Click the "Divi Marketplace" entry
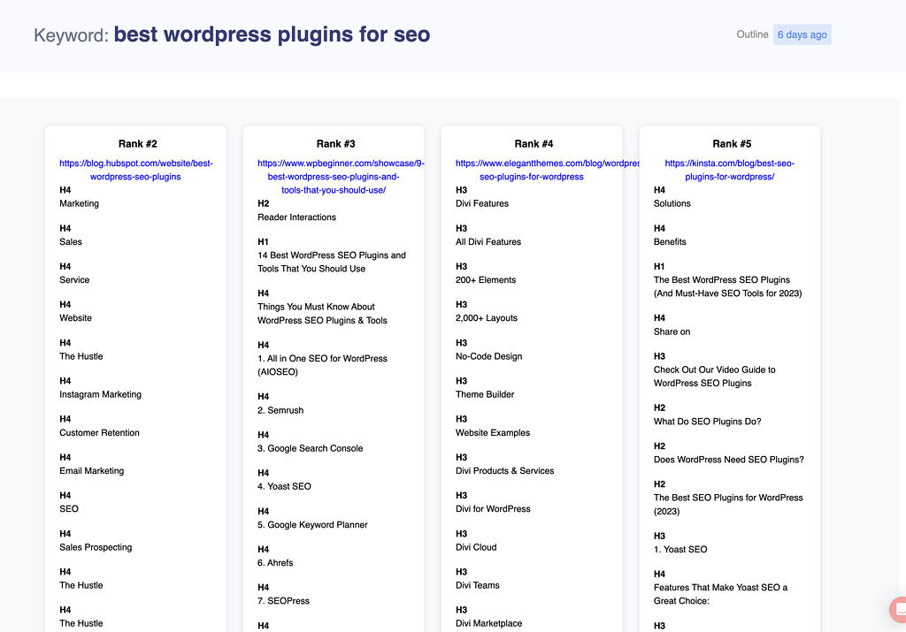Screen dimensions: 906x632 click(488, 623)
